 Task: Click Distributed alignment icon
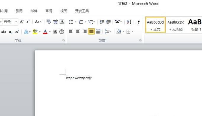point(98,32)
